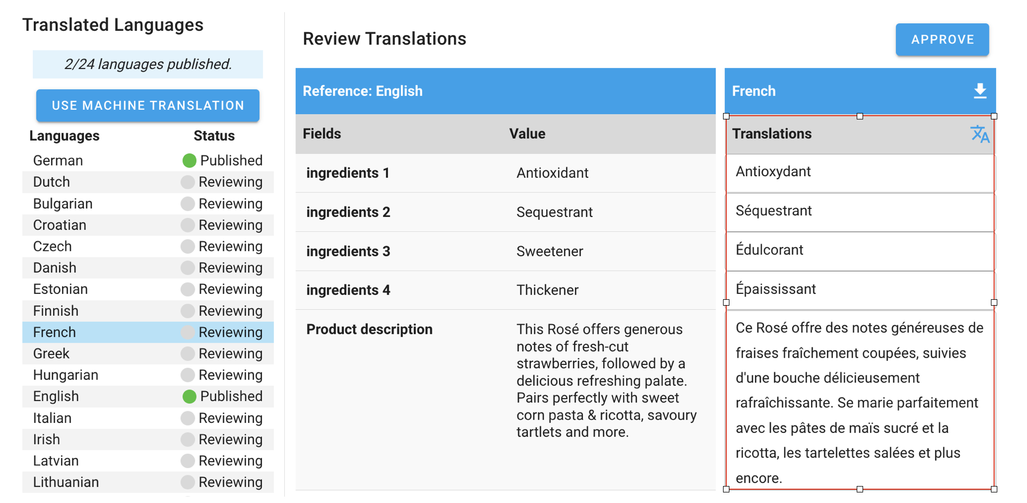Screen dimensions: 1027x503
Task: Click the grey status dot for Dutch
Action: coord(187,182)
